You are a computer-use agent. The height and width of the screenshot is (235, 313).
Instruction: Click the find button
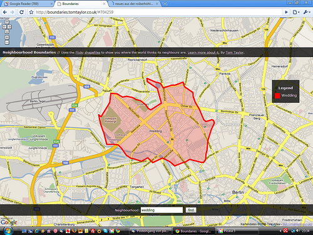(x=191, y=210)
